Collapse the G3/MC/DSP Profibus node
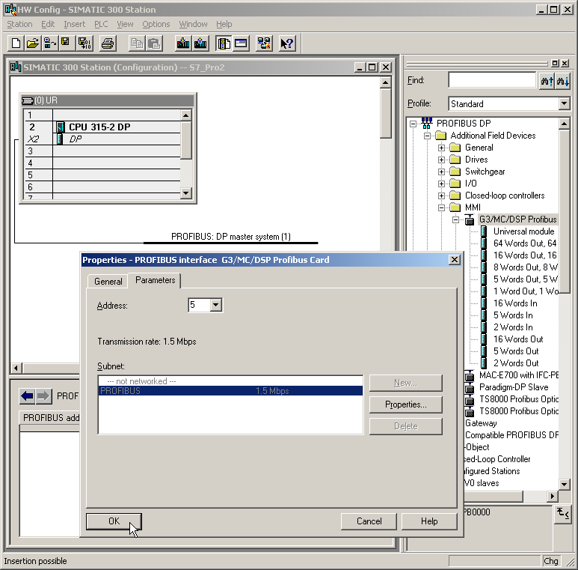The image size is (578, 570). coord(455,219)
